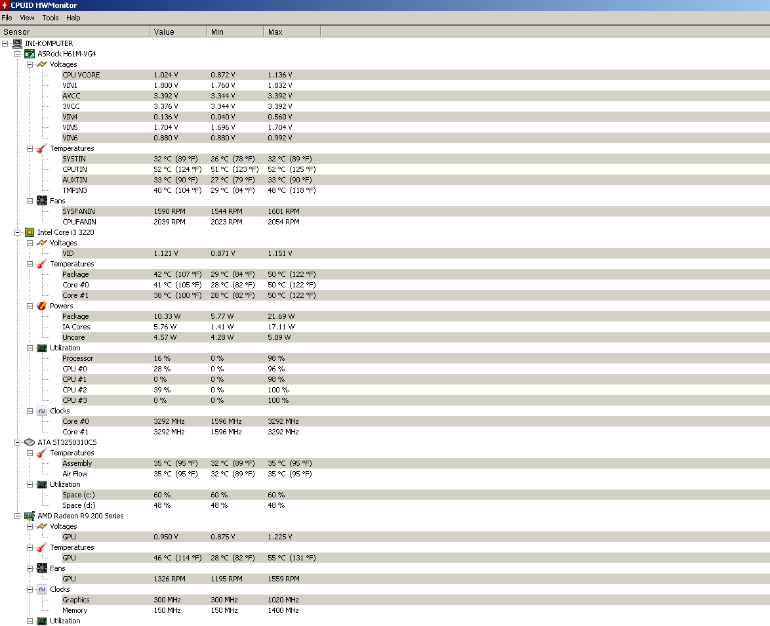770x626 pixels.
Task: Select the CPUFANIN fan row
Action: [x=416, y=222]
